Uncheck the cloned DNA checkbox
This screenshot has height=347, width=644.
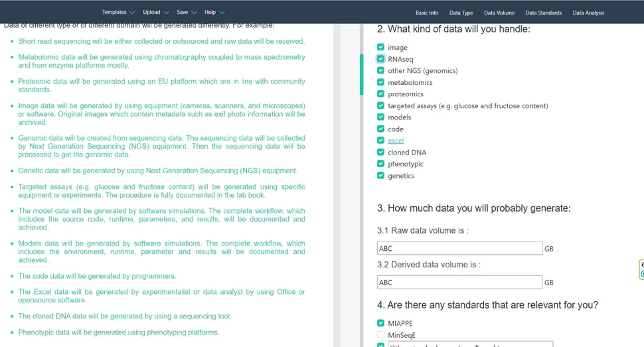tap(380, 152)
